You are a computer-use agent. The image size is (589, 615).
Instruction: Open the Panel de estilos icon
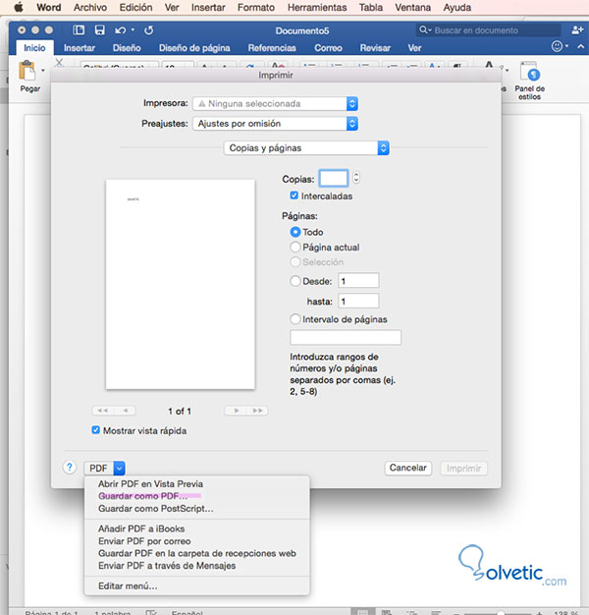tap(529, 72)
